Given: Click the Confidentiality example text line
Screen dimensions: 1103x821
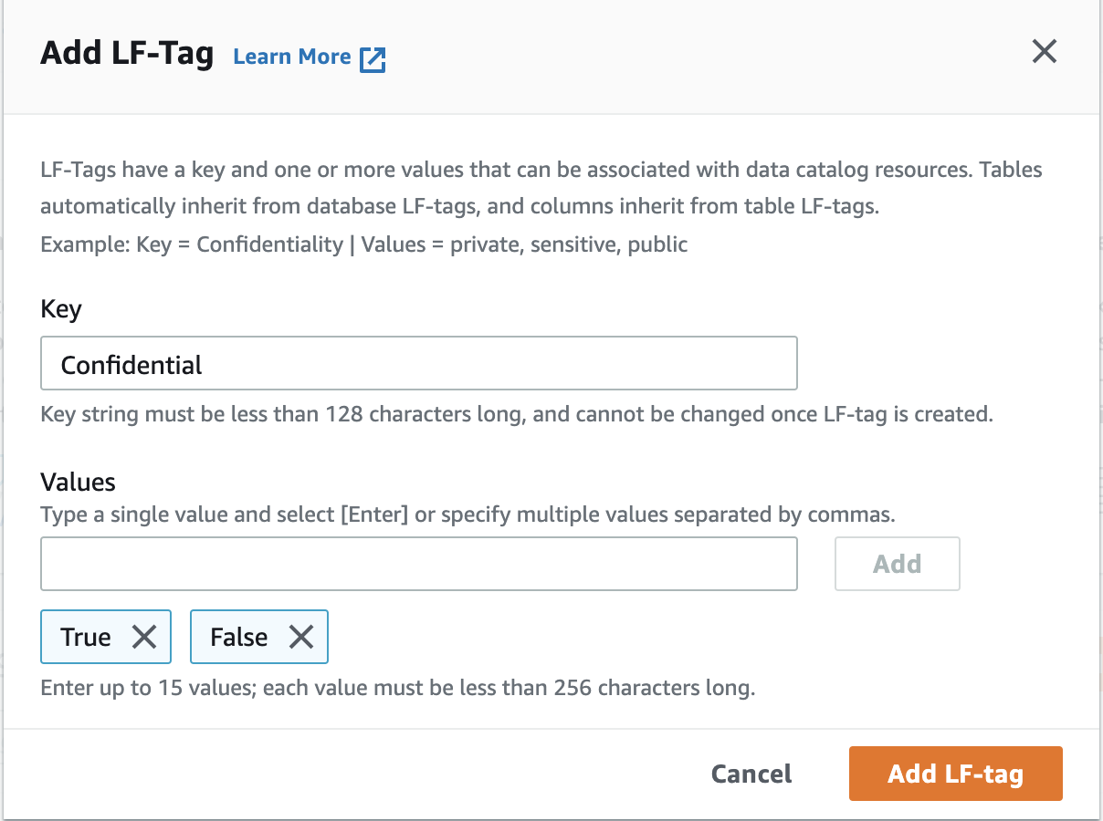Looking at the screenshot, I should pyautogui.click(x=363, y=244).
